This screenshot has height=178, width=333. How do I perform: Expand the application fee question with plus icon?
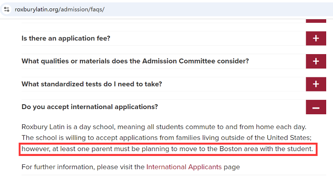coord(316,38)
